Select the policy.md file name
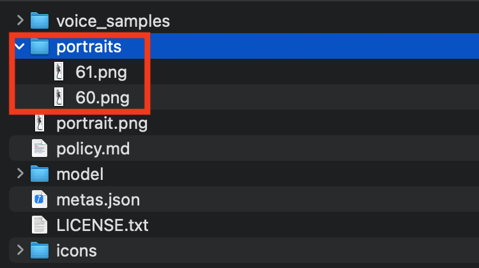Viewport: 479px width, 268px height. 93,149
